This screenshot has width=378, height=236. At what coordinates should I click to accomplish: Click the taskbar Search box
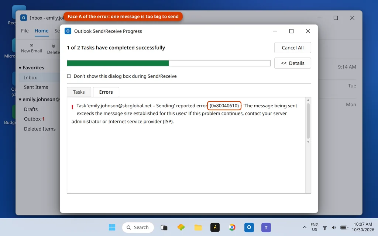pos(138,227)
